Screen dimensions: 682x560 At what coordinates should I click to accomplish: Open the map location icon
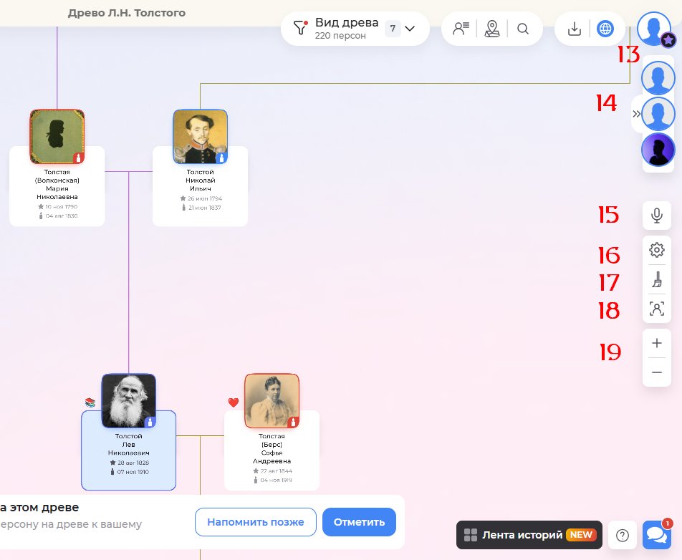click(x=491, y=29)
